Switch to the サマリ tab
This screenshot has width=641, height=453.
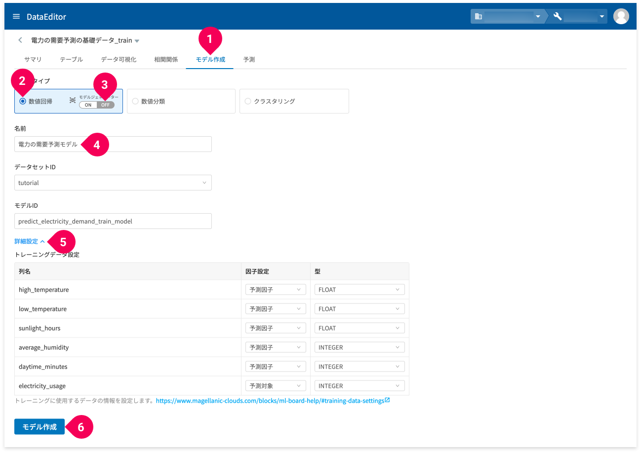(x=33, y=59)
